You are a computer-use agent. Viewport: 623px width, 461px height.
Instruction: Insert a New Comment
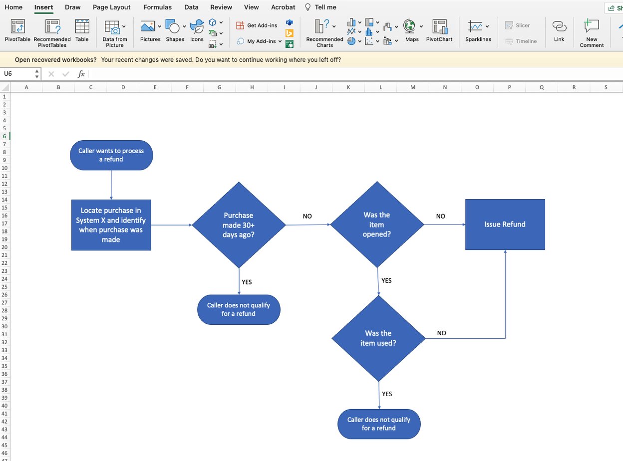(591, 31)
